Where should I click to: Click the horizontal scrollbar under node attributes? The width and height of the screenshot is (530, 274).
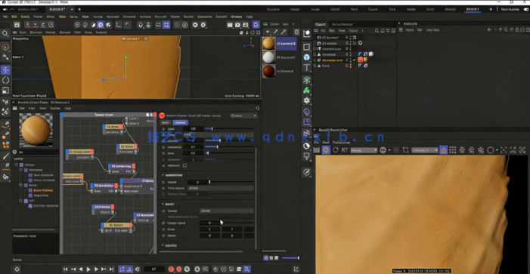201,251
